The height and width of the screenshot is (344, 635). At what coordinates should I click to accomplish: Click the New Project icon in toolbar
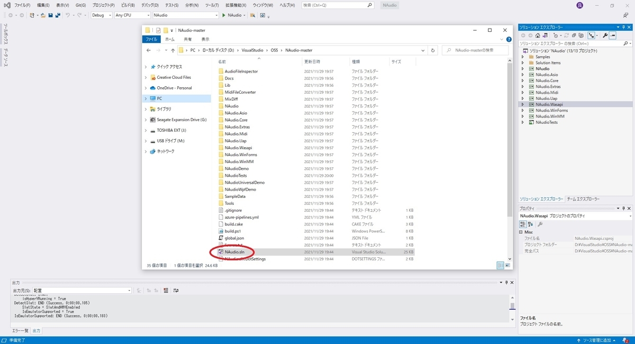33,15
